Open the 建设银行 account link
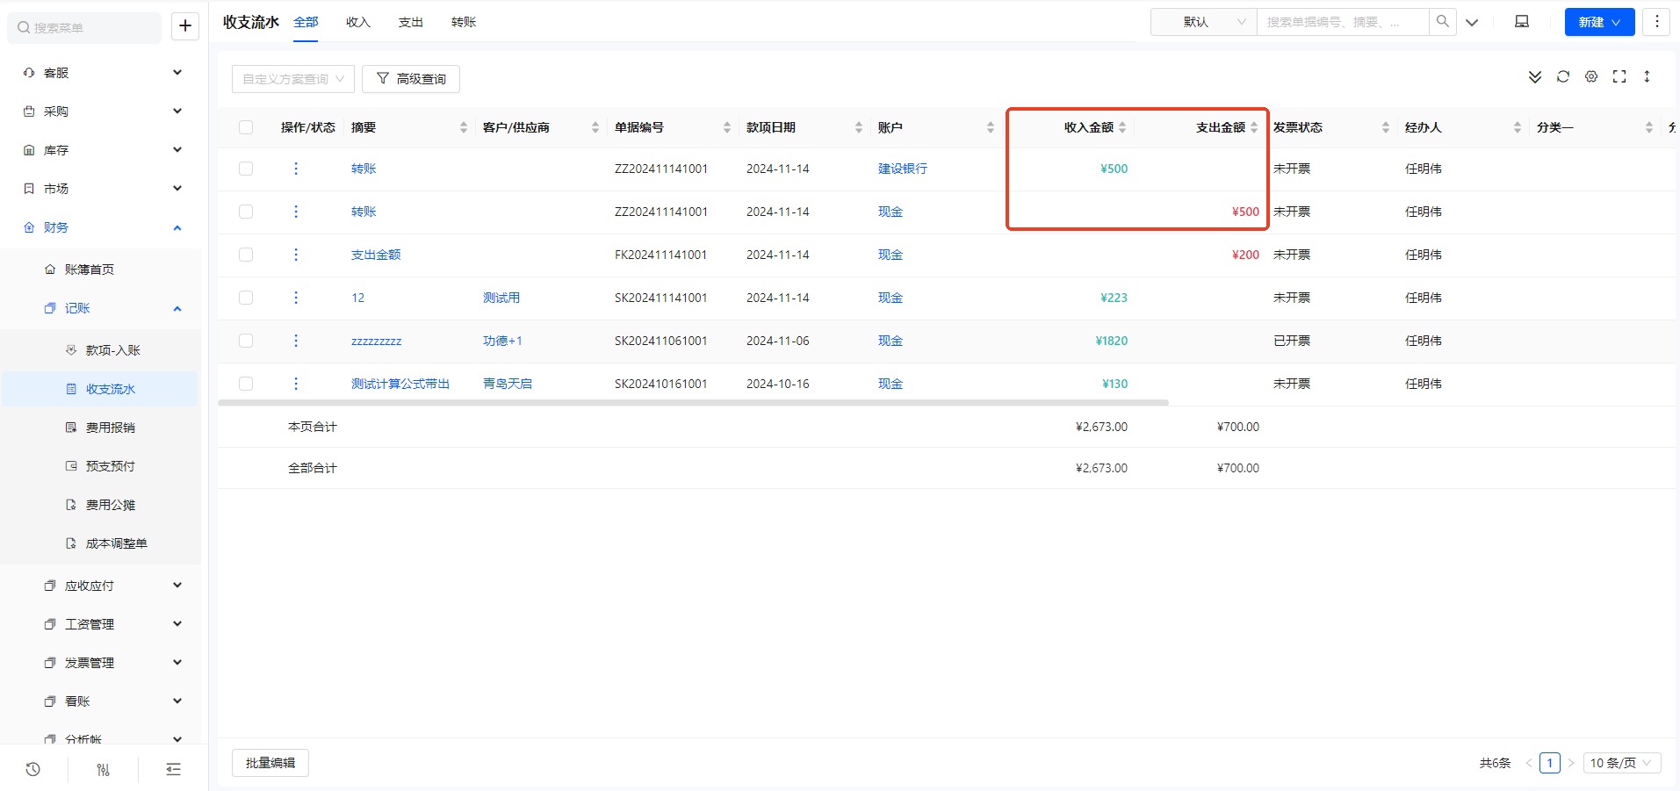This screenshot has height=791, width=1680. 903,169
